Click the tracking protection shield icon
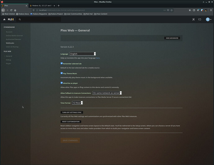The image size is (214, 165). pyautogui.click(x=33, y=10)
